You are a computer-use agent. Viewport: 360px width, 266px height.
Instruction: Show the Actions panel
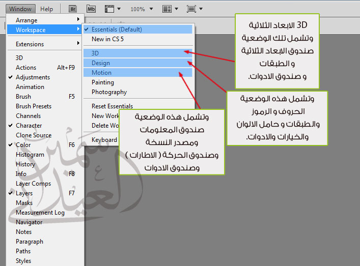coord(45,68)
